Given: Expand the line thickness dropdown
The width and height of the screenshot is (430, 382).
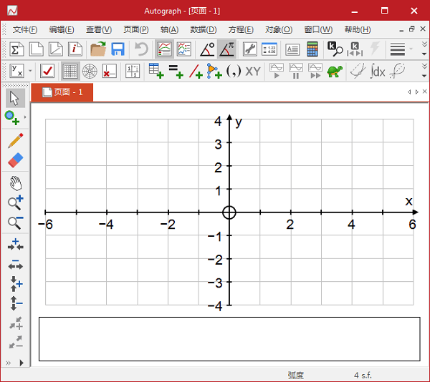Looking at the screenshot, I should (x=411, y=49).
